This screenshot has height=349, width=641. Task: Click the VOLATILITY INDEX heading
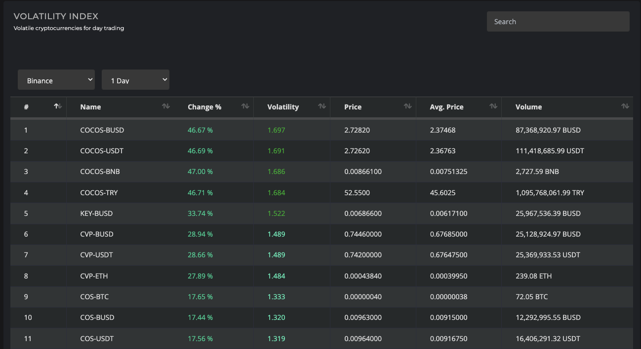[56, 16]
